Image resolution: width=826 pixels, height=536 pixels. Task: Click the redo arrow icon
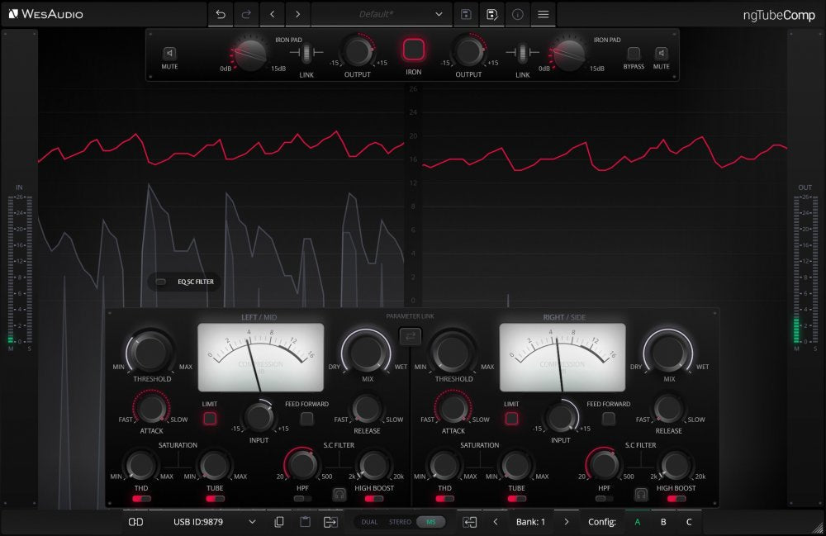pyautogui.click(x=246, y=14)
